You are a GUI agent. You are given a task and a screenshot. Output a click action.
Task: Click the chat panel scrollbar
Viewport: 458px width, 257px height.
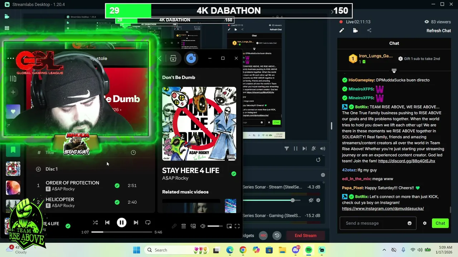[x=450, y=210]
